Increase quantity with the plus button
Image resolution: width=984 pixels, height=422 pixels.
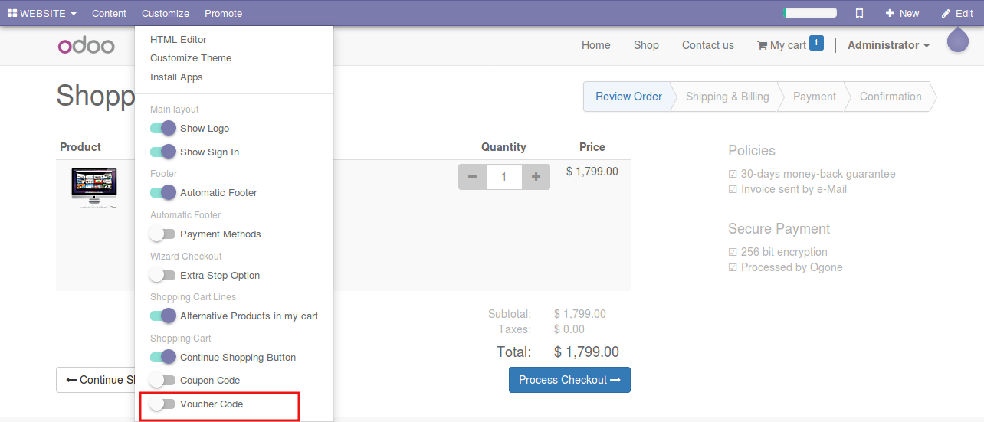click(x=536, y=177)
